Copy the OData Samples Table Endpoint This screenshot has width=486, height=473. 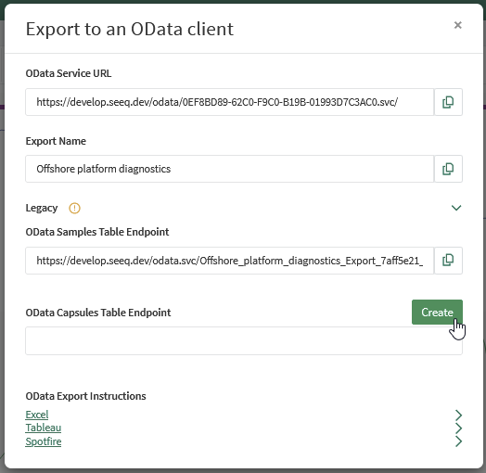[x=448, y=261]
